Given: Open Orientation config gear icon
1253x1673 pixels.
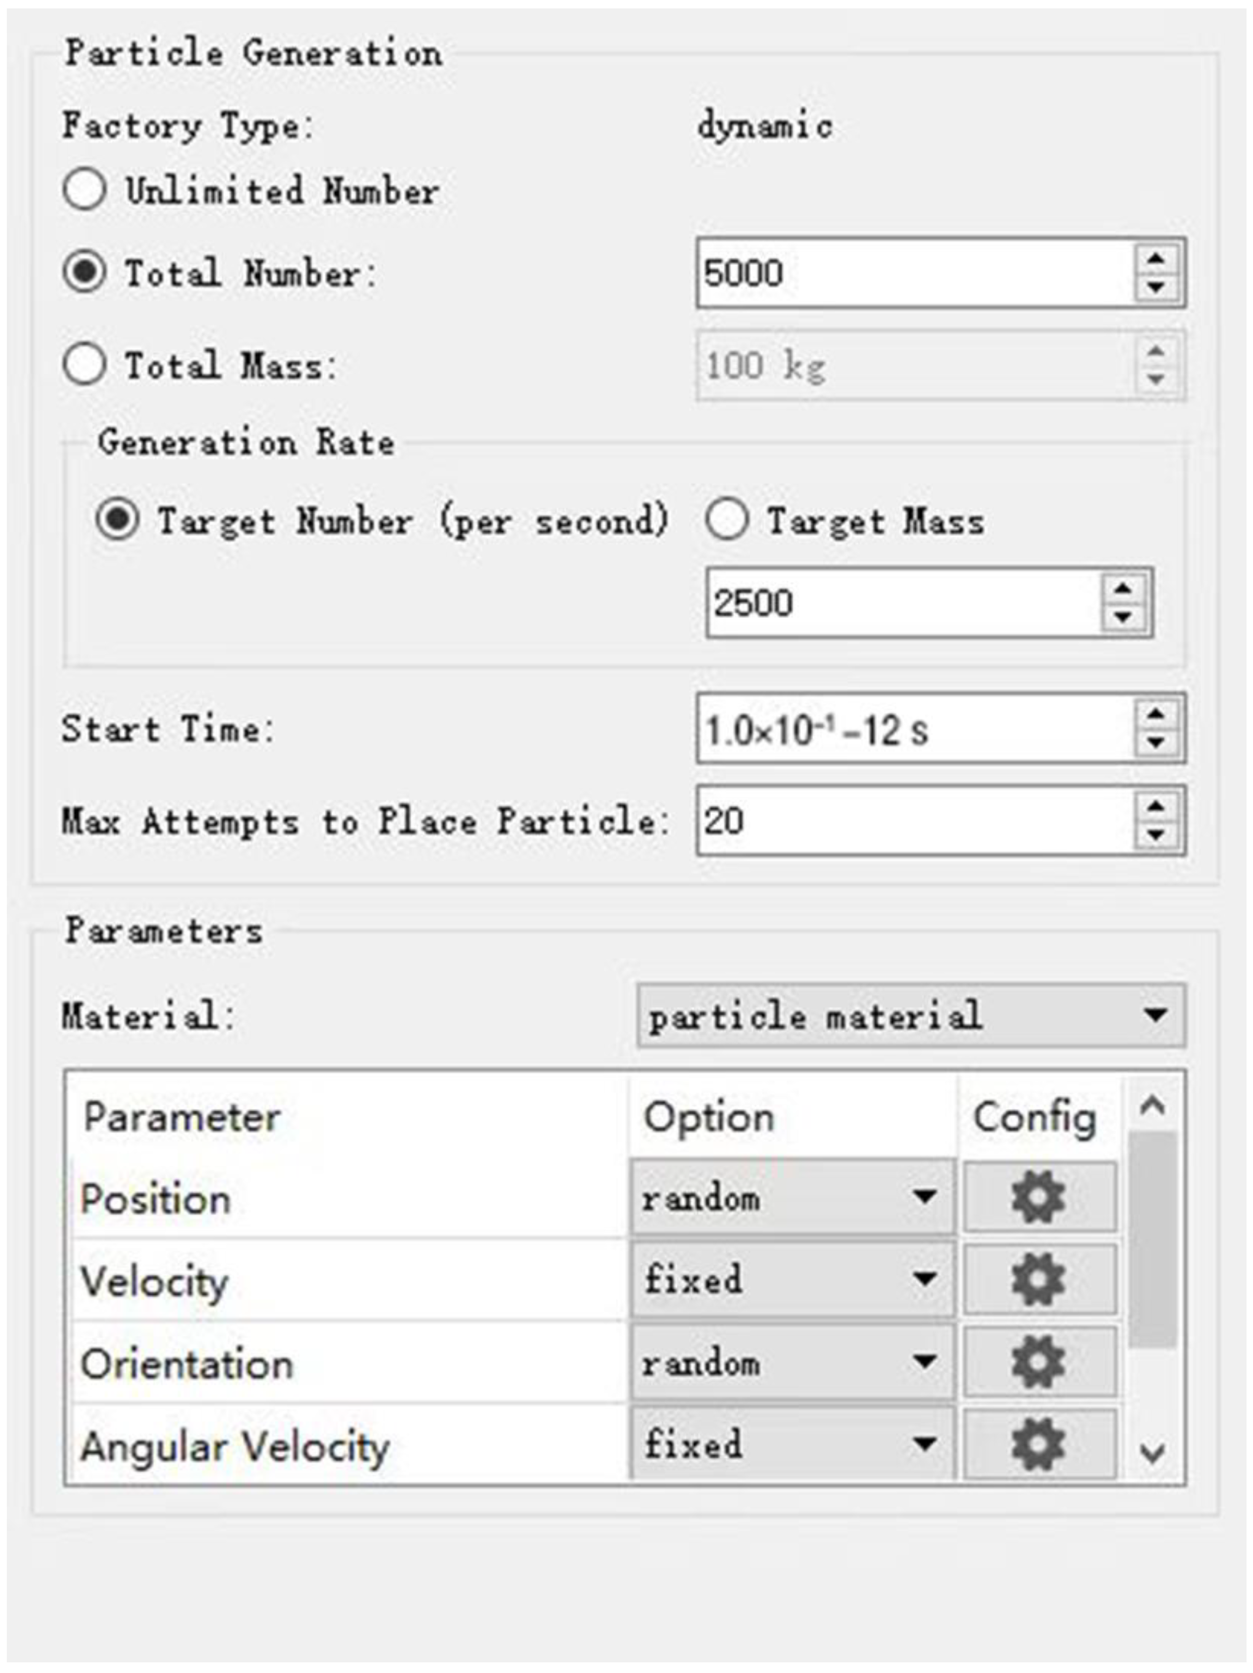Looking at the screenshot, I should pyautogui.click(x=1039, y=1362).
